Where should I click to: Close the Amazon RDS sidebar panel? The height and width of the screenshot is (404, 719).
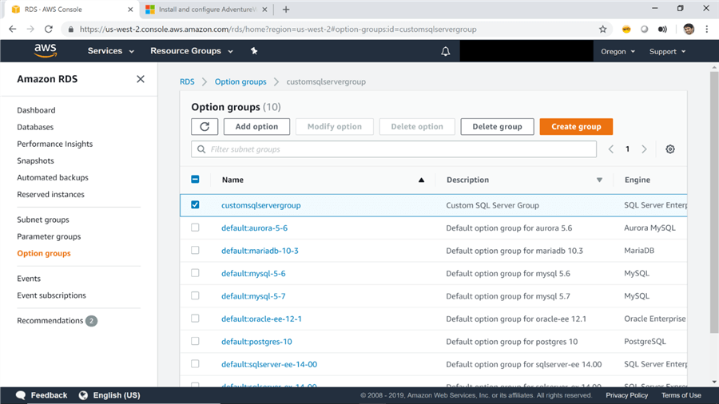141,79
